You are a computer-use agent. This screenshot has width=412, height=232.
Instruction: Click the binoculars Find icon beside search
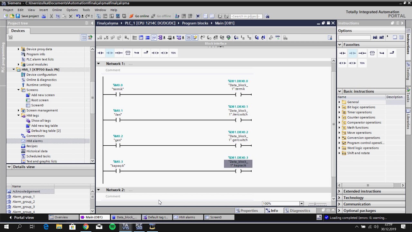(x=267, y=16)
